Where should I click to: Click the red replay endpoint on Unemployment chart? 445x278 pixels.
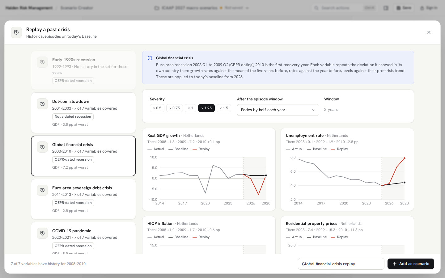pos(405,158)
